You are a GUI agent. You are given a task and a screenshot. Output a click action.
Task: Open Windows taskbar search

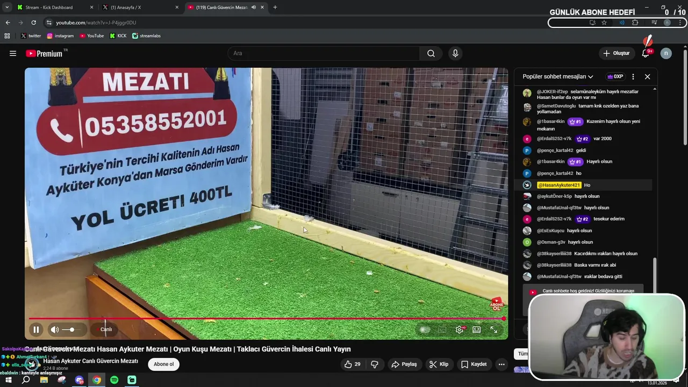point(26,380)
